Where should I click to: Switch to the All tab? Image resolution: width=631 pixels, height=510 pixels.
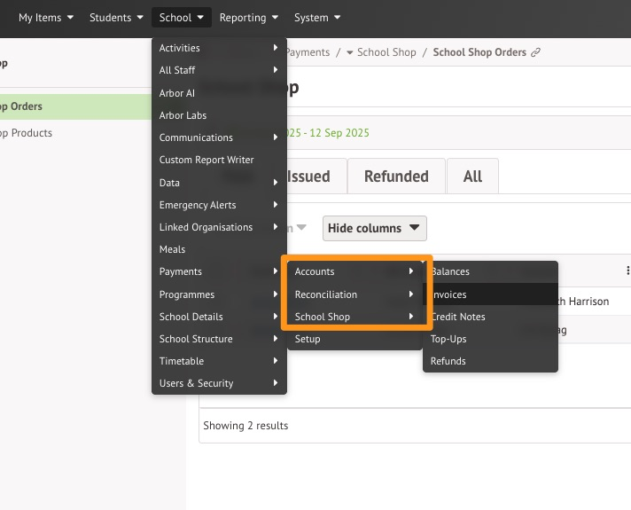tap(472, 177)
